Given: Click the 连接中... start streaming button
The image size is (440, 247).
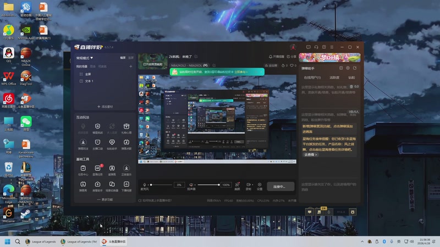Looking at the screenshot, I should (280, 187).
